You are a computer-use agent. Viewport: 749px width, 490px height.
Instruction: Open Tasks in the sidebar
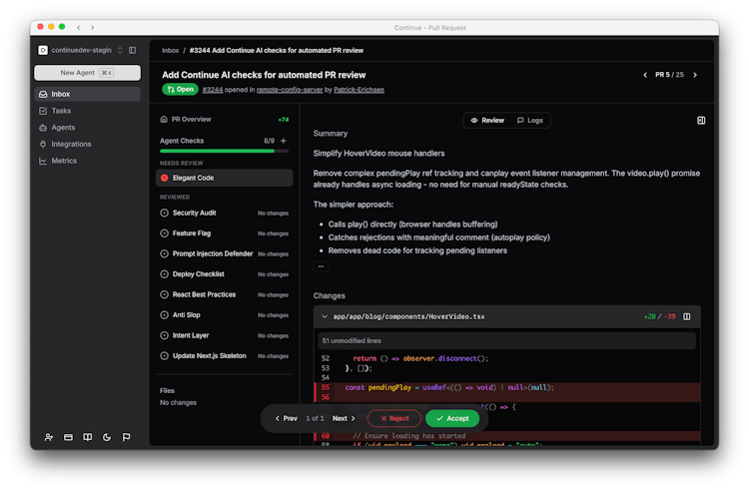[61, 111]
